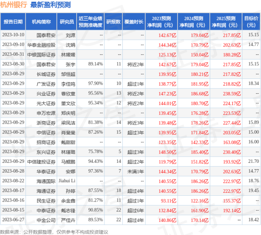Click the 目标价 column header
The image size is (261, 235).
tap(251, 22)
